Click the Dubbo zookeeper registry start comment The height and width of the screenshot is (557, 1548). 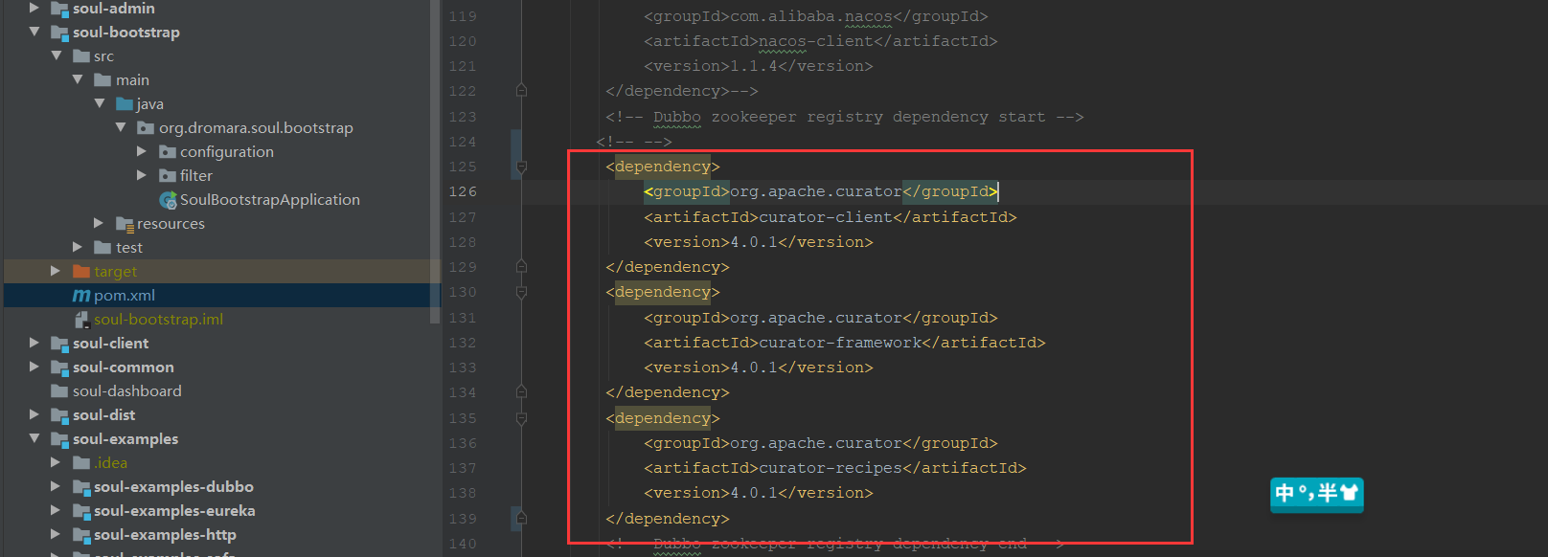pos(845,117)
